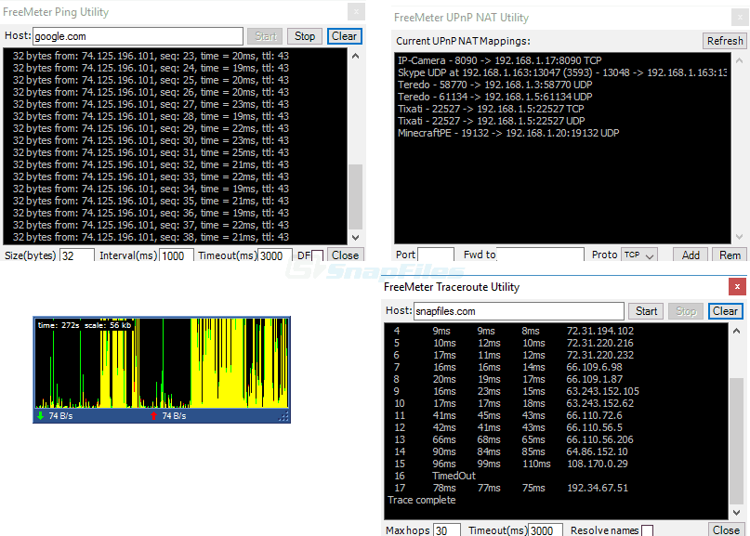750x536 pixels.
Task: Open the Proto TCP dropdown
Action: (638, 255)
